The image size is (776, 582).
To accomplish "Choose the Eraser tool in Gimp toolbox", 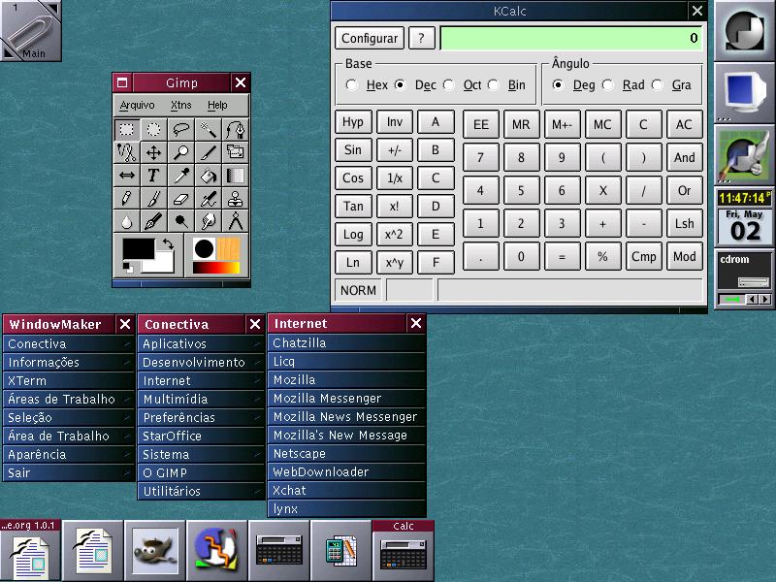I will pos(180,199).
